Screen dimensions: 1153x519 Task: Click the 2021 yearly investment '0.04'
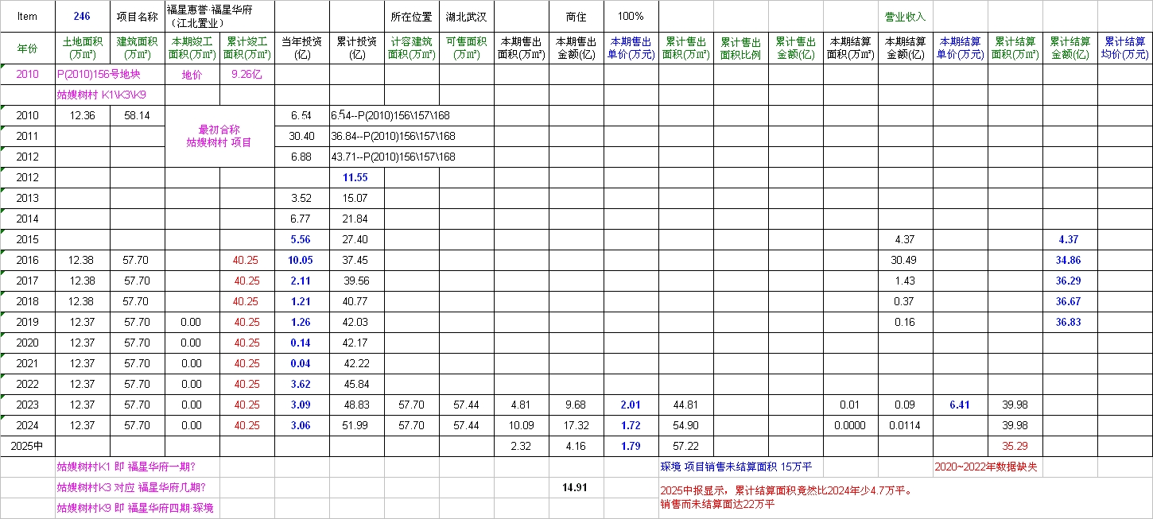[302, 364]
